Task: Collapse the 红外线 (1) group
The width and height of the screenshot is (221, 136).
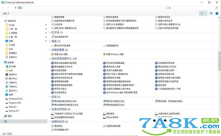Action: point(50,32)
